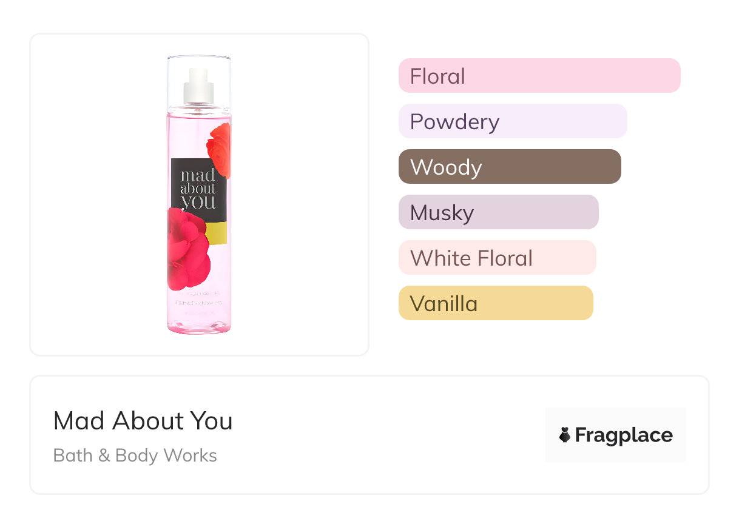Open the Mad About You title

[x=143, y=420]
